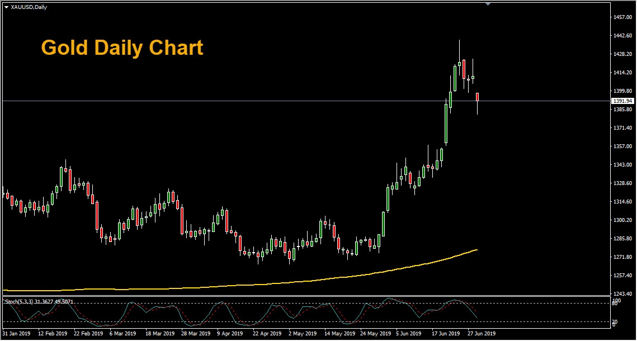Click the 1371.40 price scale value
Viewport: 637px width, 341px height.
[x=622, y=128]
